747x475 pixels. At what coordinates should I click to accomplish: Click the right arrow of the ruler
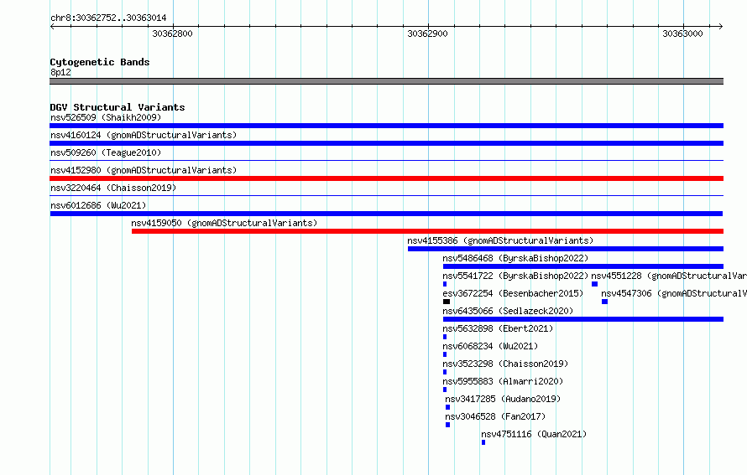(x=720, y=26)
